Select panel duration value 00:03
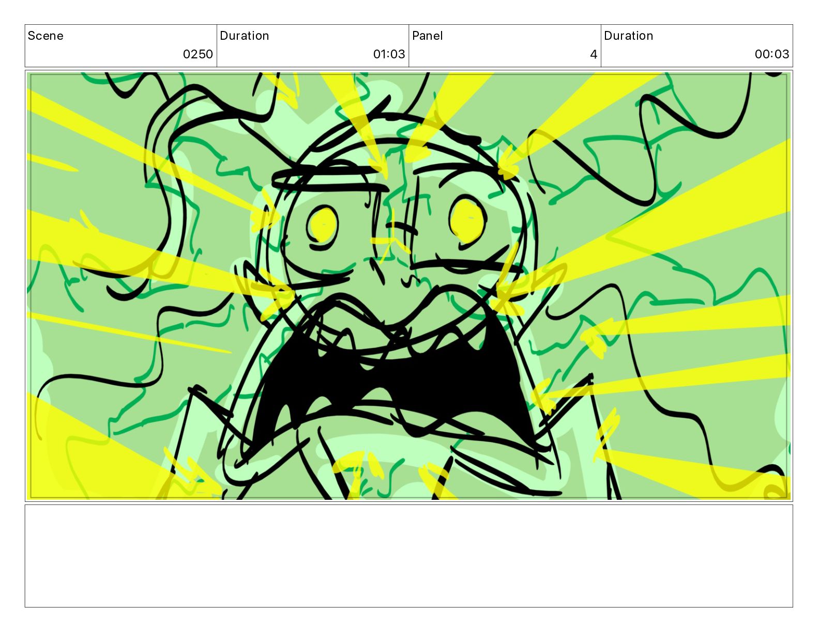The height and width of the screenshot is (632, 819). coord(772,54)
